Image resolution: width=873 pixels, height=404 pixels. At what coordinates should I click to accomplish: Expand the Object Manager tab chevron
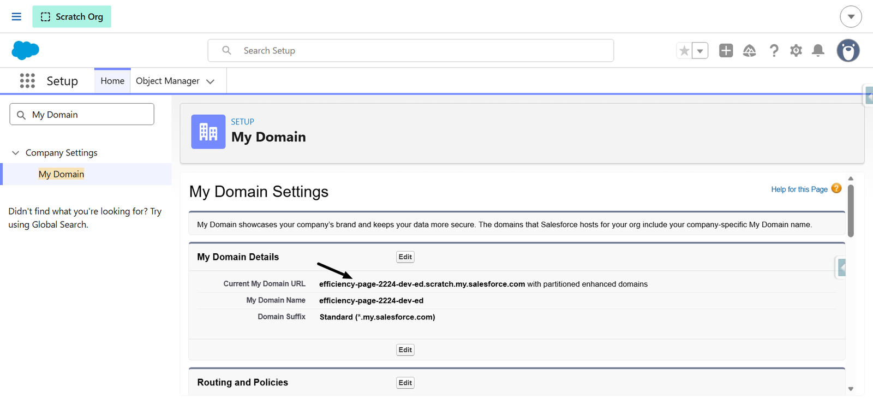(211, 81)
